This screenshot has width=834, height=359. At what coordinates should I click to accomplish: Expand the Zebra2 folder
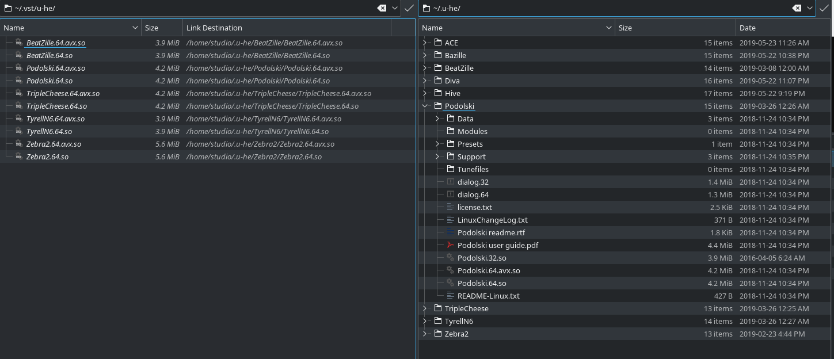click(425, 334)
